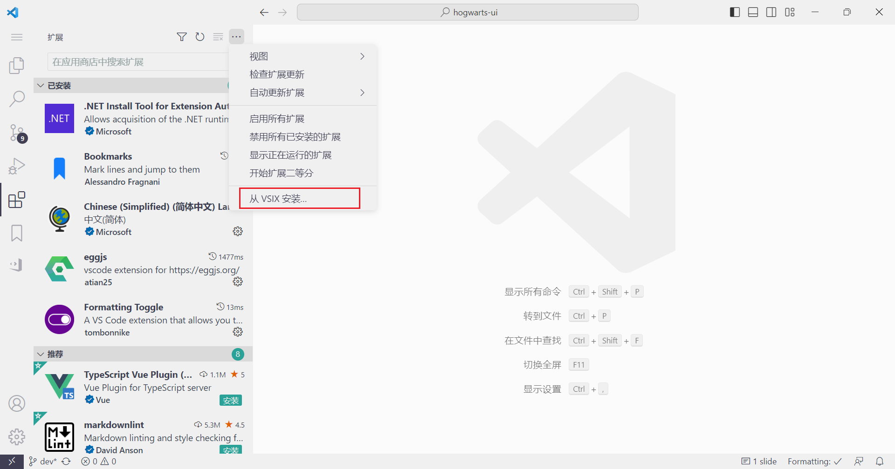Install the TypeScript Vue Plugin extension

pos(231,400)
